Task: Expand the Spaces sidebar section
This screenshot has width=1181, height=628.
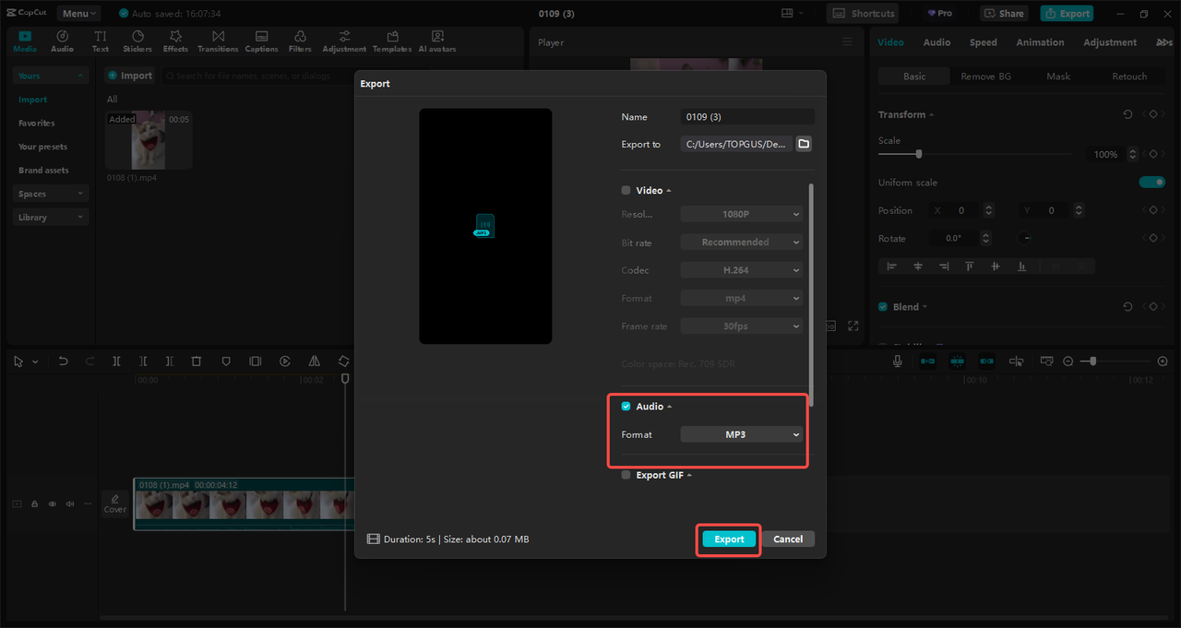Action: point(52,194)
